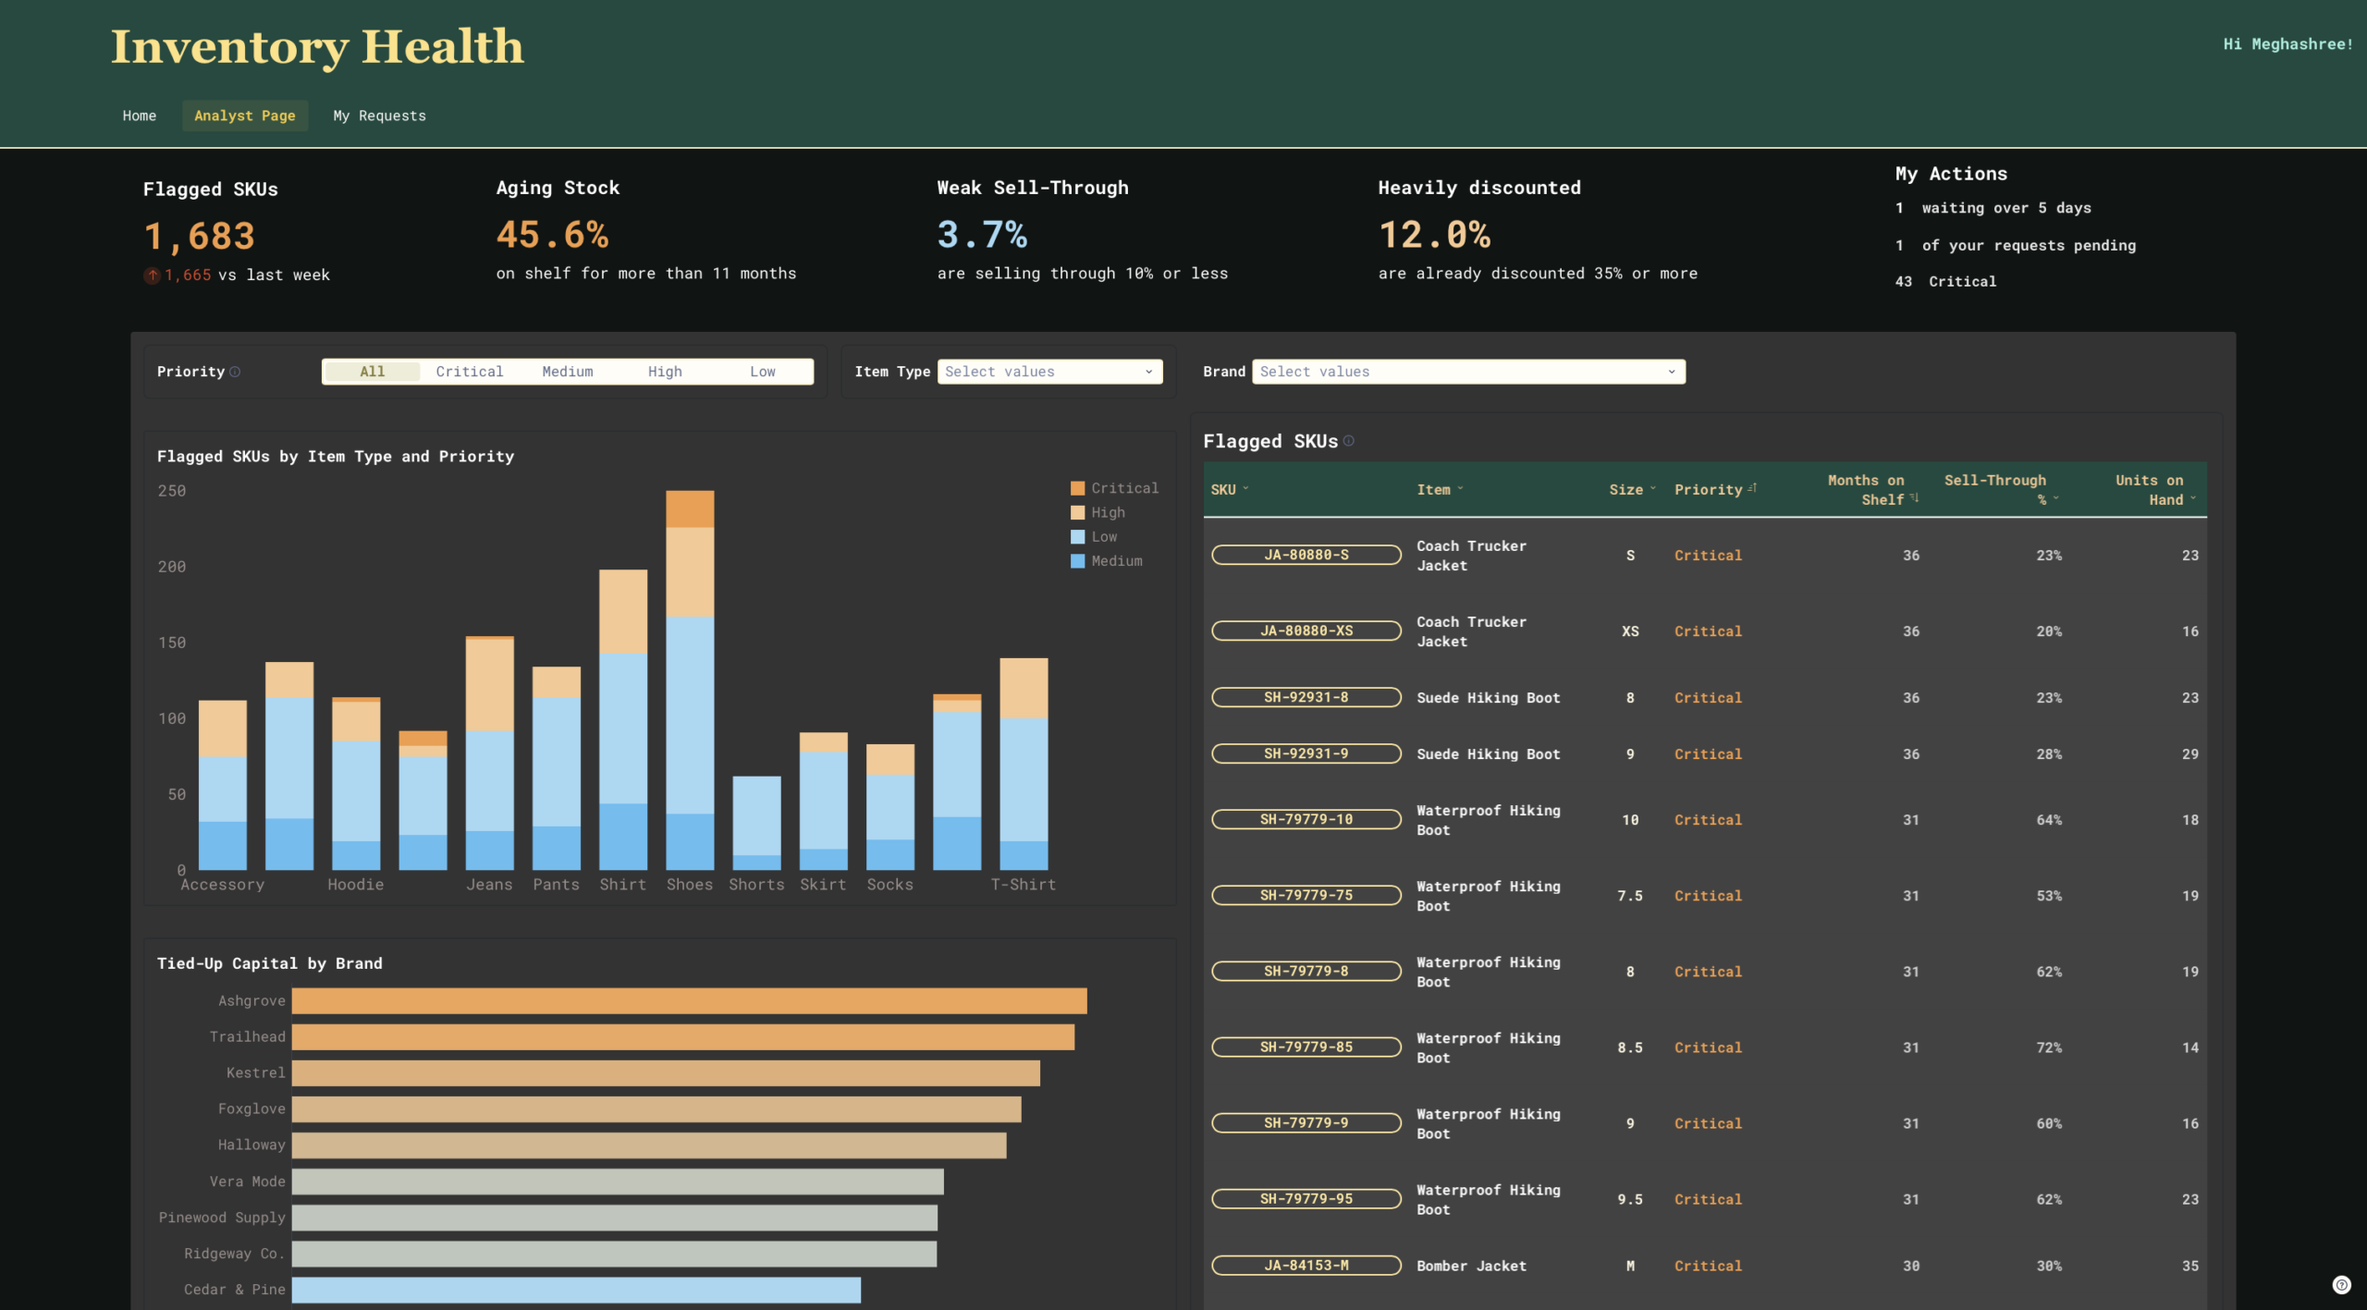Go to the Home tab

[140, 116]
